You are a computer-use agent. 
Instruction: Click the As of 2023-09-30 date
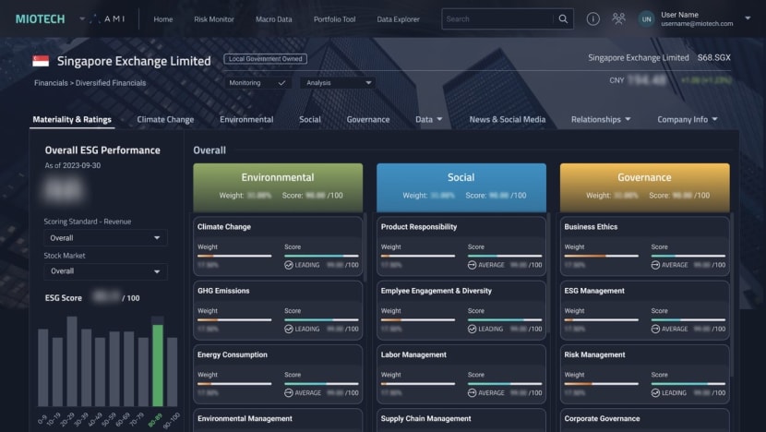(72, 165)
